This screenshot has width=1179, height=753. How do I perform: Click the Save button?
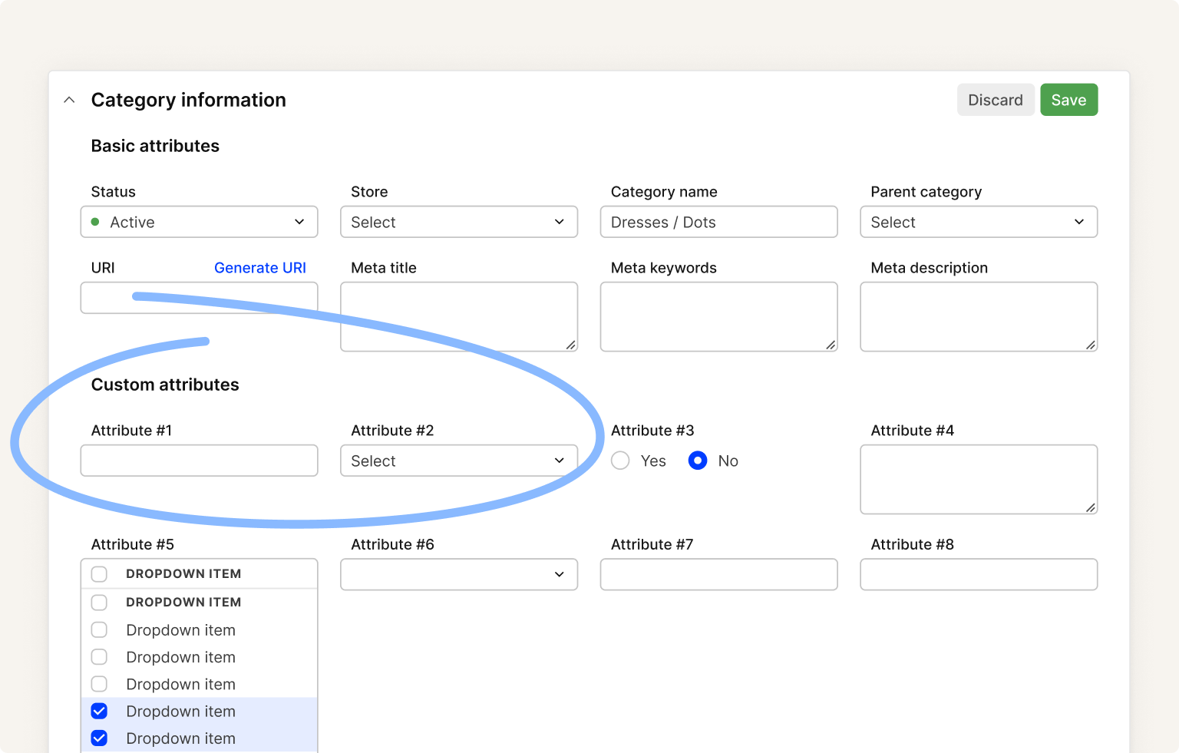tap(1068, 100)
